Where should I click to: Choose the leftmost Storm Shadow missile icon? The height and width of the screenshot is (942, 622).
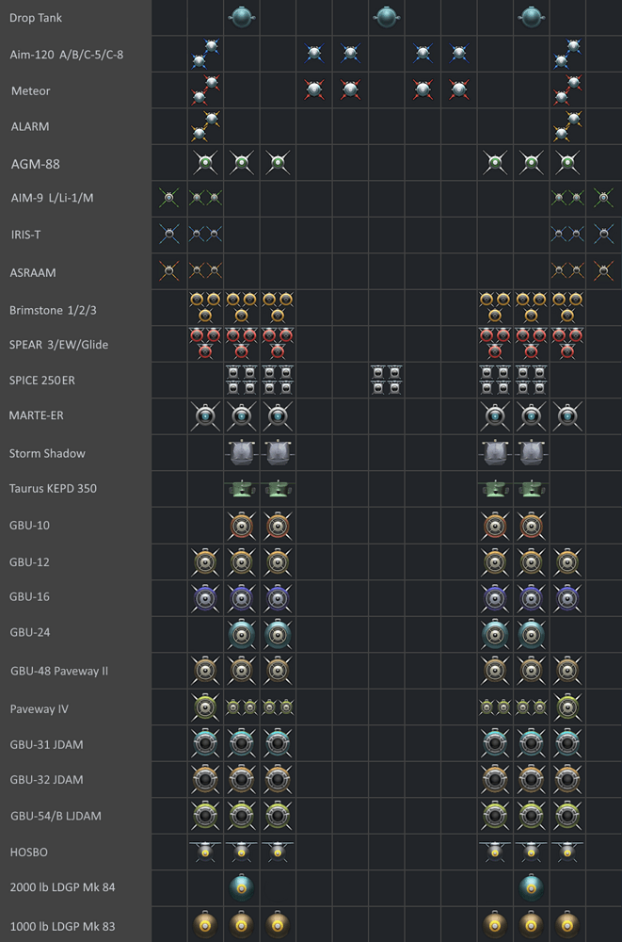pyautogui.click(x=241, y=452)
